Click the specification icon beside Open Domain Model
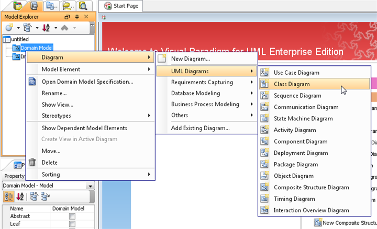Viewport: 377px width, 229px height. pyautogui.click(x=32, y=82)
